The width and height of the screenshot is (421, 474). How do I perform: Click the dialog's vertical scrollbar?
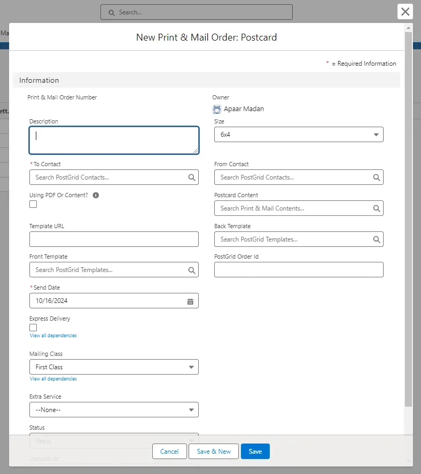click(x=408, y=214)
